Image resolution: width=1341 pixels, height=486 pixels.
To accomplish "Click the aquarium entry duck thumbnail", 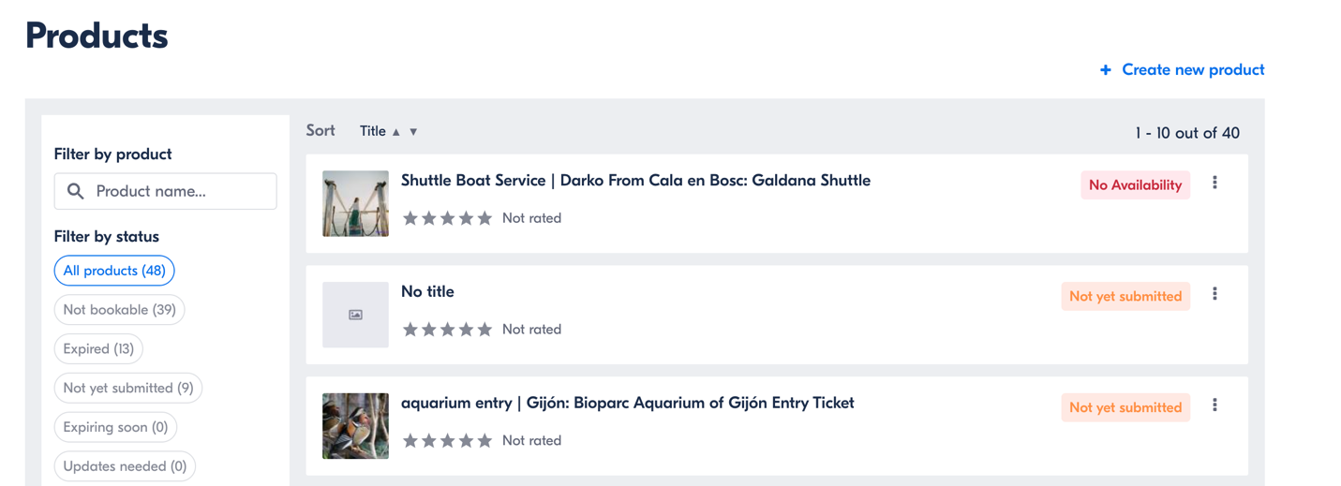I will (x=355, y=426).
